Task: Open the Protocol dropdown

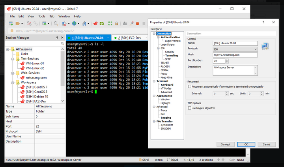Action: pyautogui.click(x=235, y=49)
